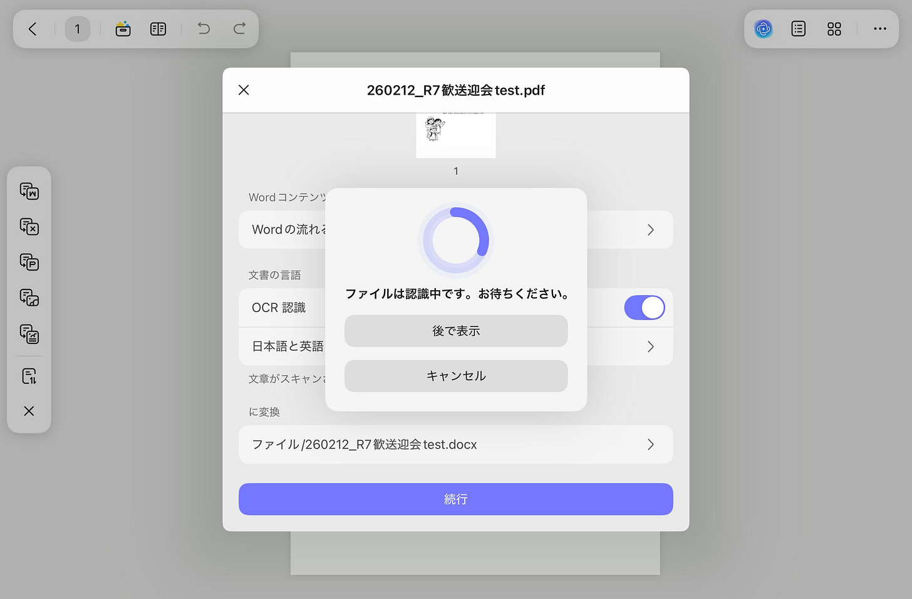Disable the OCR 認識 toggle

(x=645, y=308)
